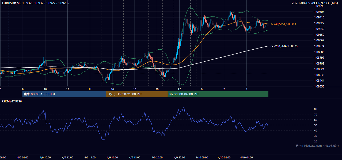Click price scale value 1.09150
The image size is (342, 160).
[320, 35]
